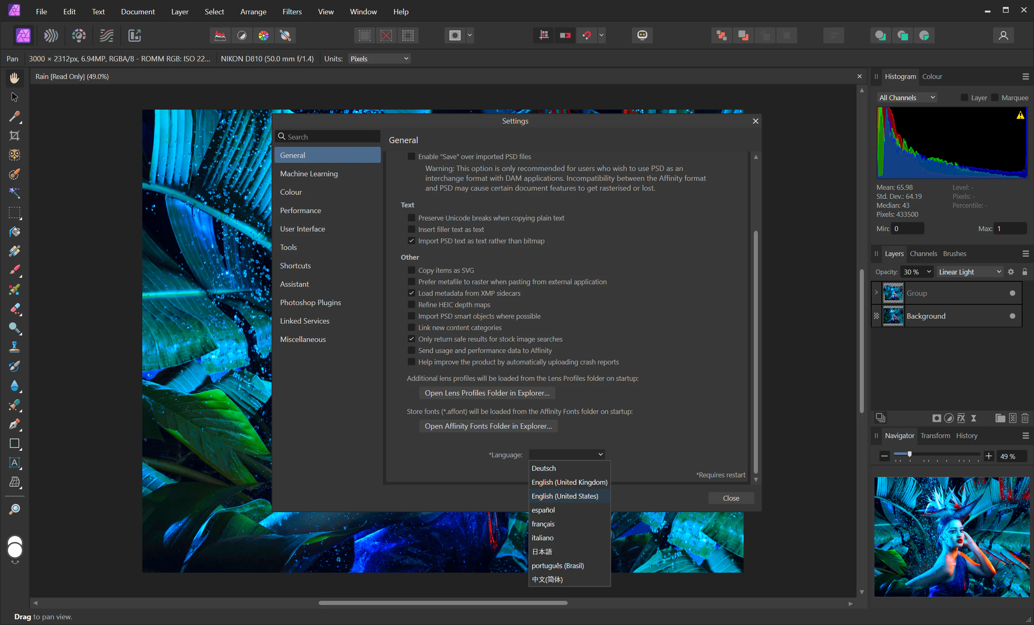This screenshot has width=1034, height=625.
Task: Expand the Group layer chevron
Action: (x=876, y=292)
